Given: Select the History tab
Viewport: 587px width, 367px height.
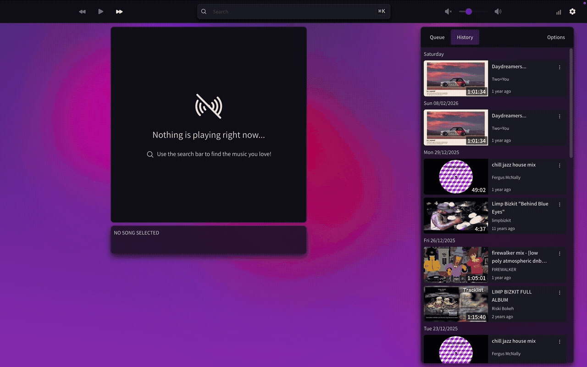Looking at the screenshot, I should pos(465,37).
